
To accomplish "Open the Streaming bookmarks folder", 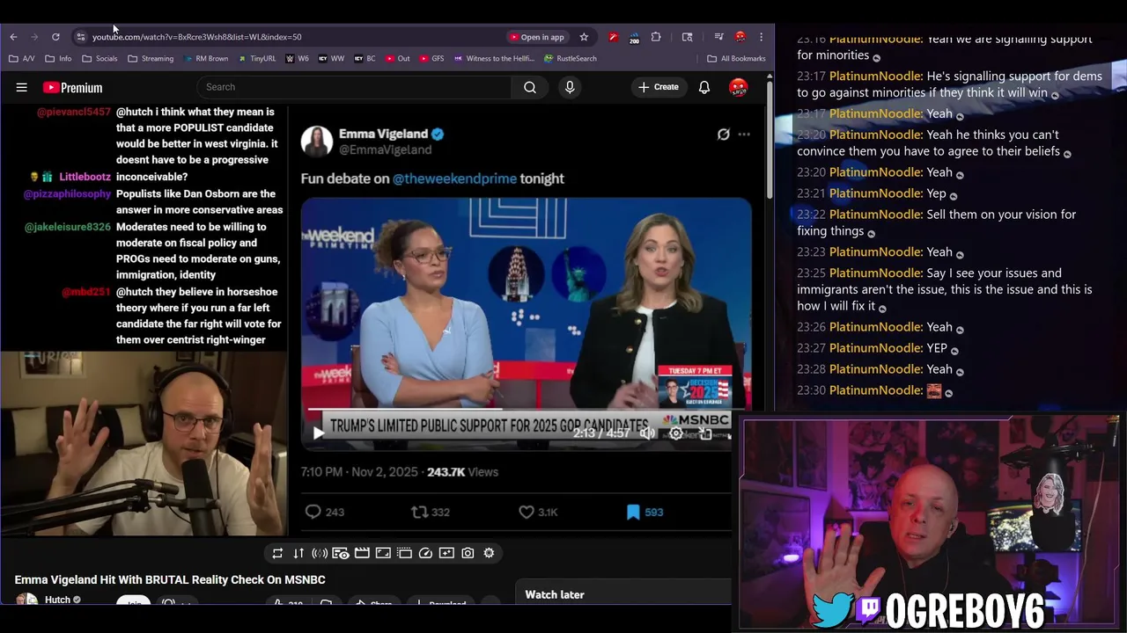I will point(151,59).
